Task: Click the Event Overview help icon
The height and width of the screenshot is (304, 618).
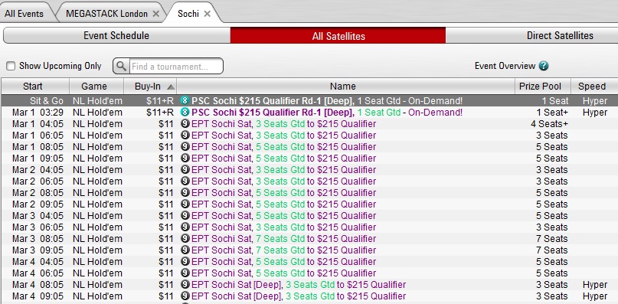Action: pyautogui.click(x=544, y=66)
